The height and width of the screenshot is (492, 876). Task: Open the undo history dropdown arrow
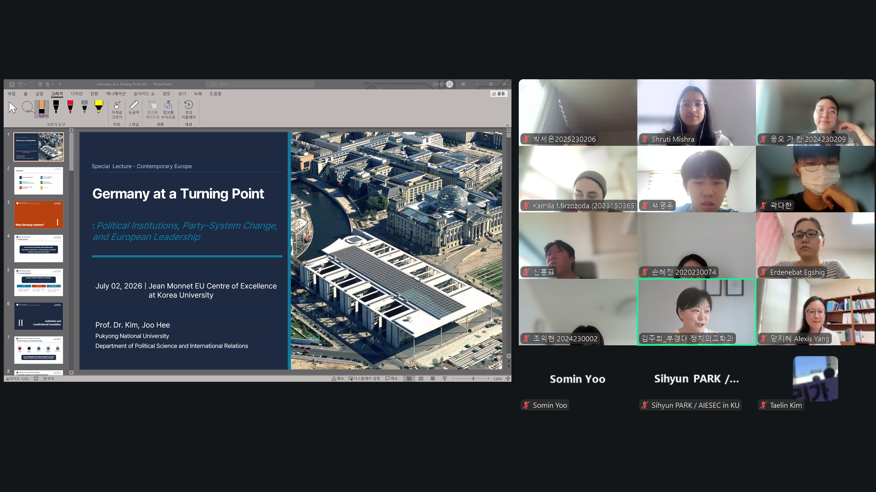pos(25,84)
